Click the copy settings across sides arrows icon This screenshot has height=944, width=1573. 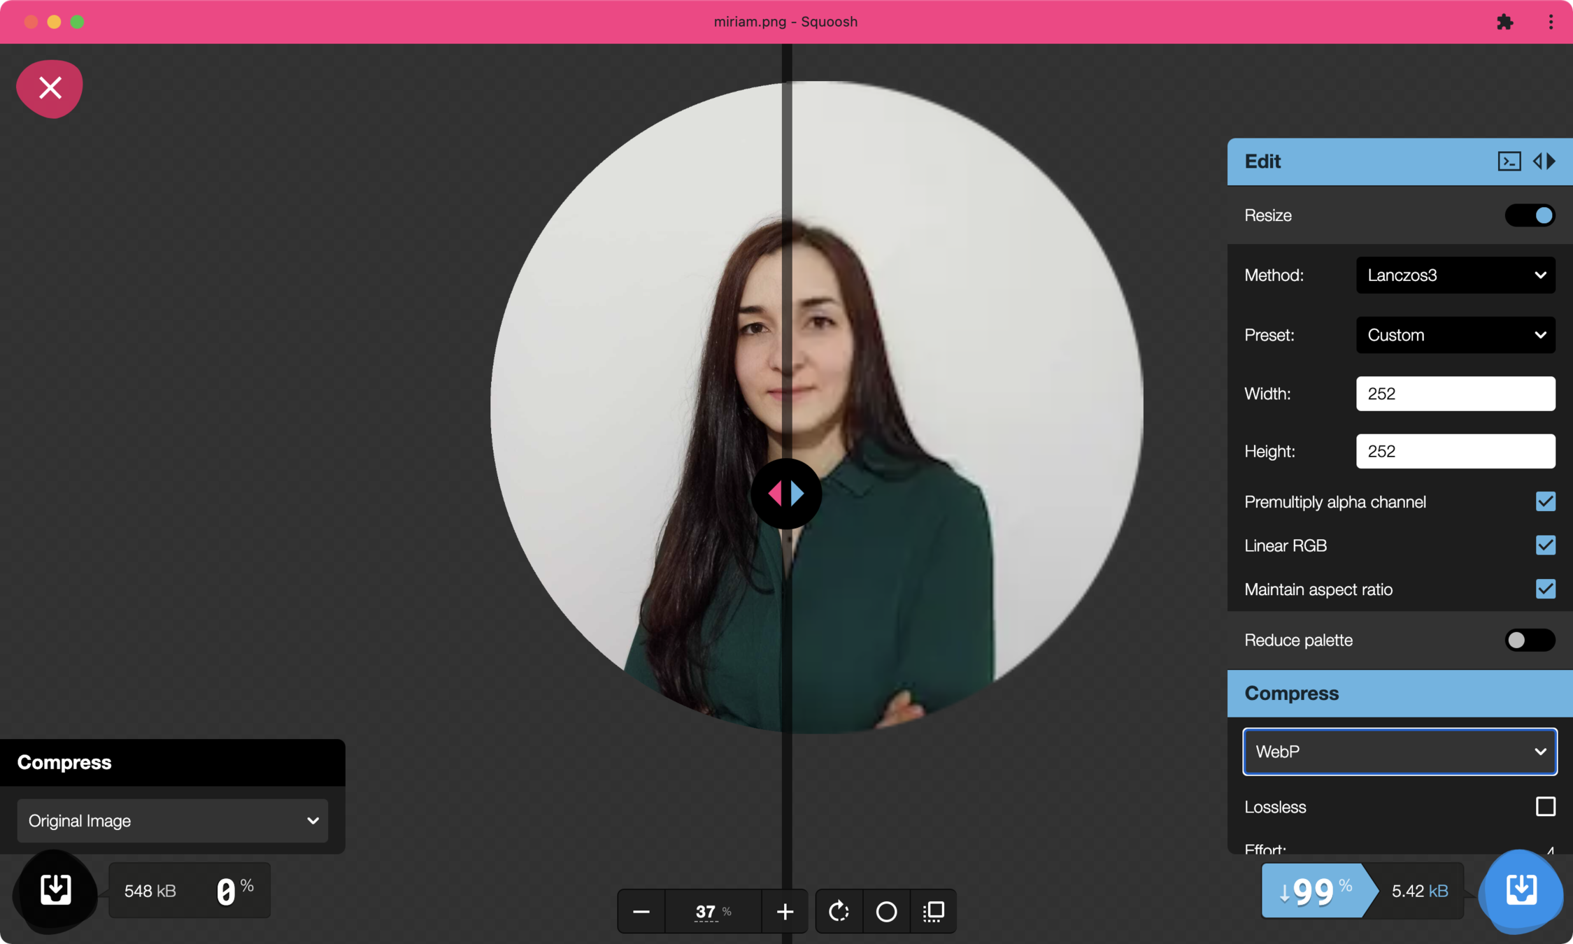coord(1544,162)
